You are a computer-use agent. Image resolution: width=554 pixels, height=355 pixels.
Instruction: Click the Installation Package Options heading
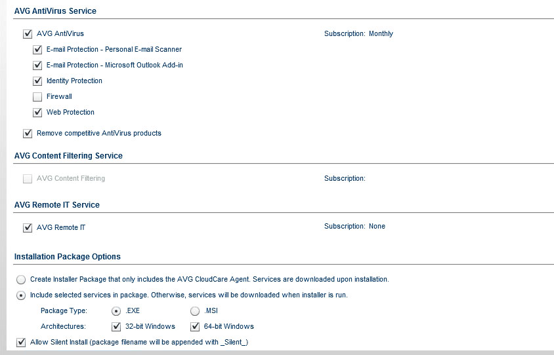67,256
